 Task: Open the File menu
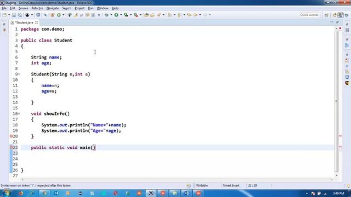4,8
